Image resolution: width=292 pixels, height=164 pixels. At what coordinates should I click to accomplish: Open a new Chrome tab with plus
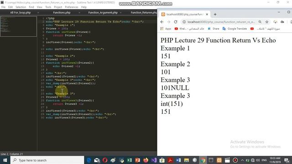tap(215, 14)
